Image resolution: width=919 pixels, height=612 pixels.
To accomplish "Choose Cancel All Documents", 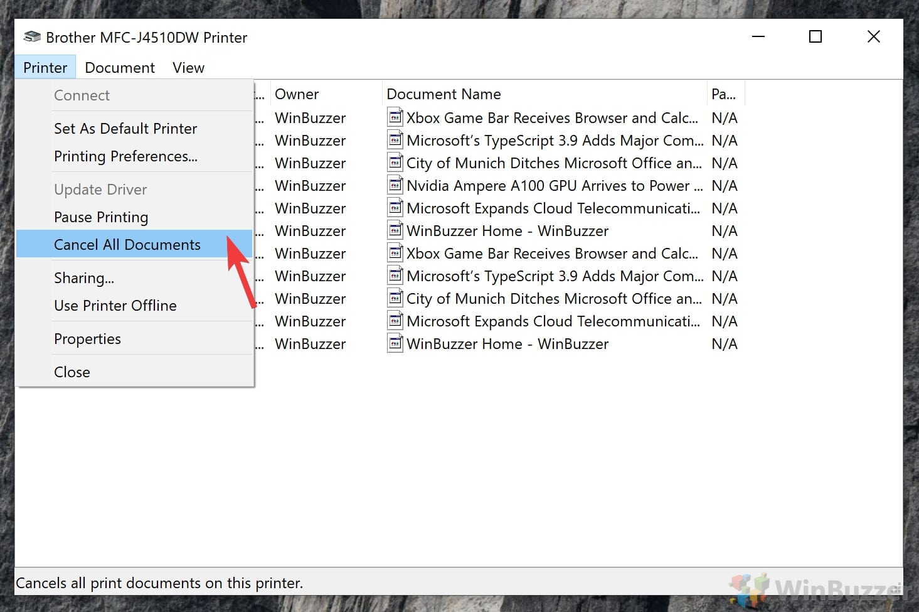I will click(134, 244).
